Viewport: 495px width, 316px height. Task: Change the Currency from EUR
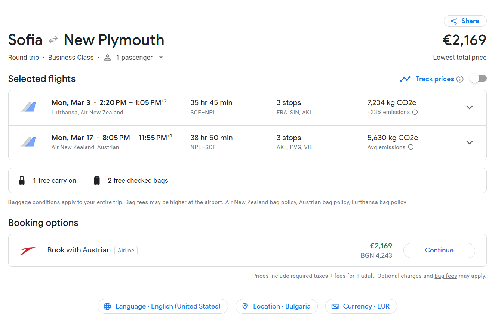(361, 306)
